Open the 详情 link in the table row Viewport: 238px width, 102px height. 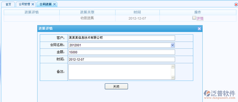200,19
